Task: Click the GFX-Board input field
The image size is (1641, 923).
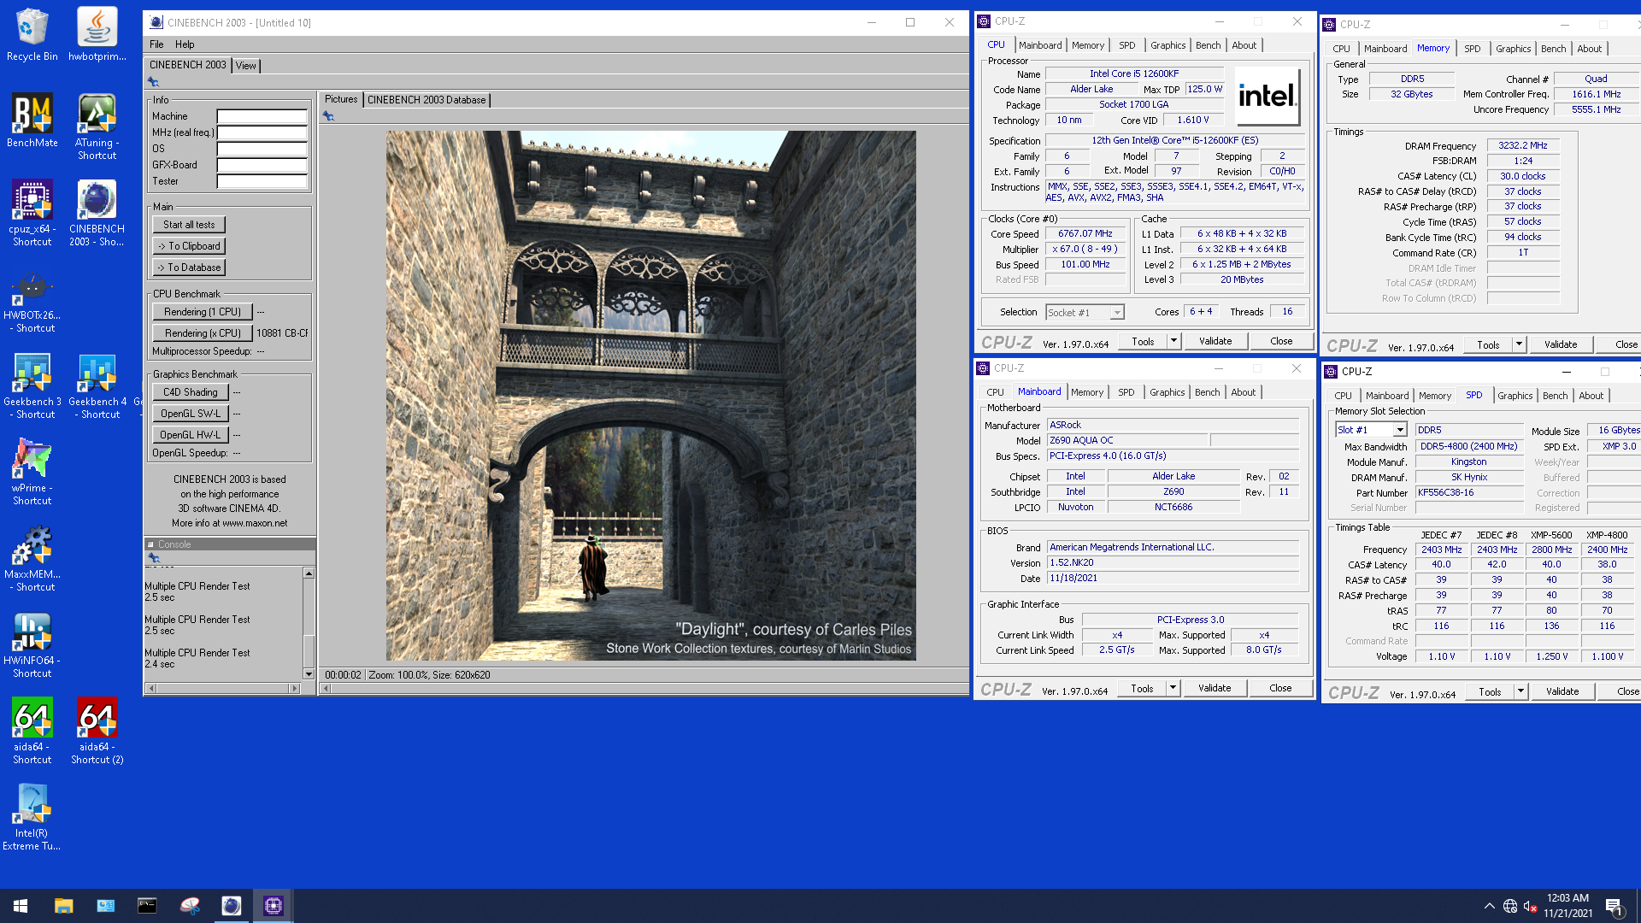Action: [262, 165]
